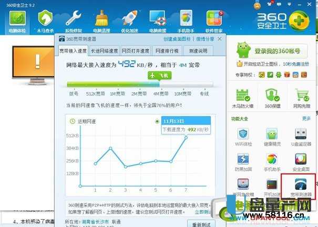The image size is (318, 227).
Task: Click 微博分享 link
Action: [x=205, y=39]
